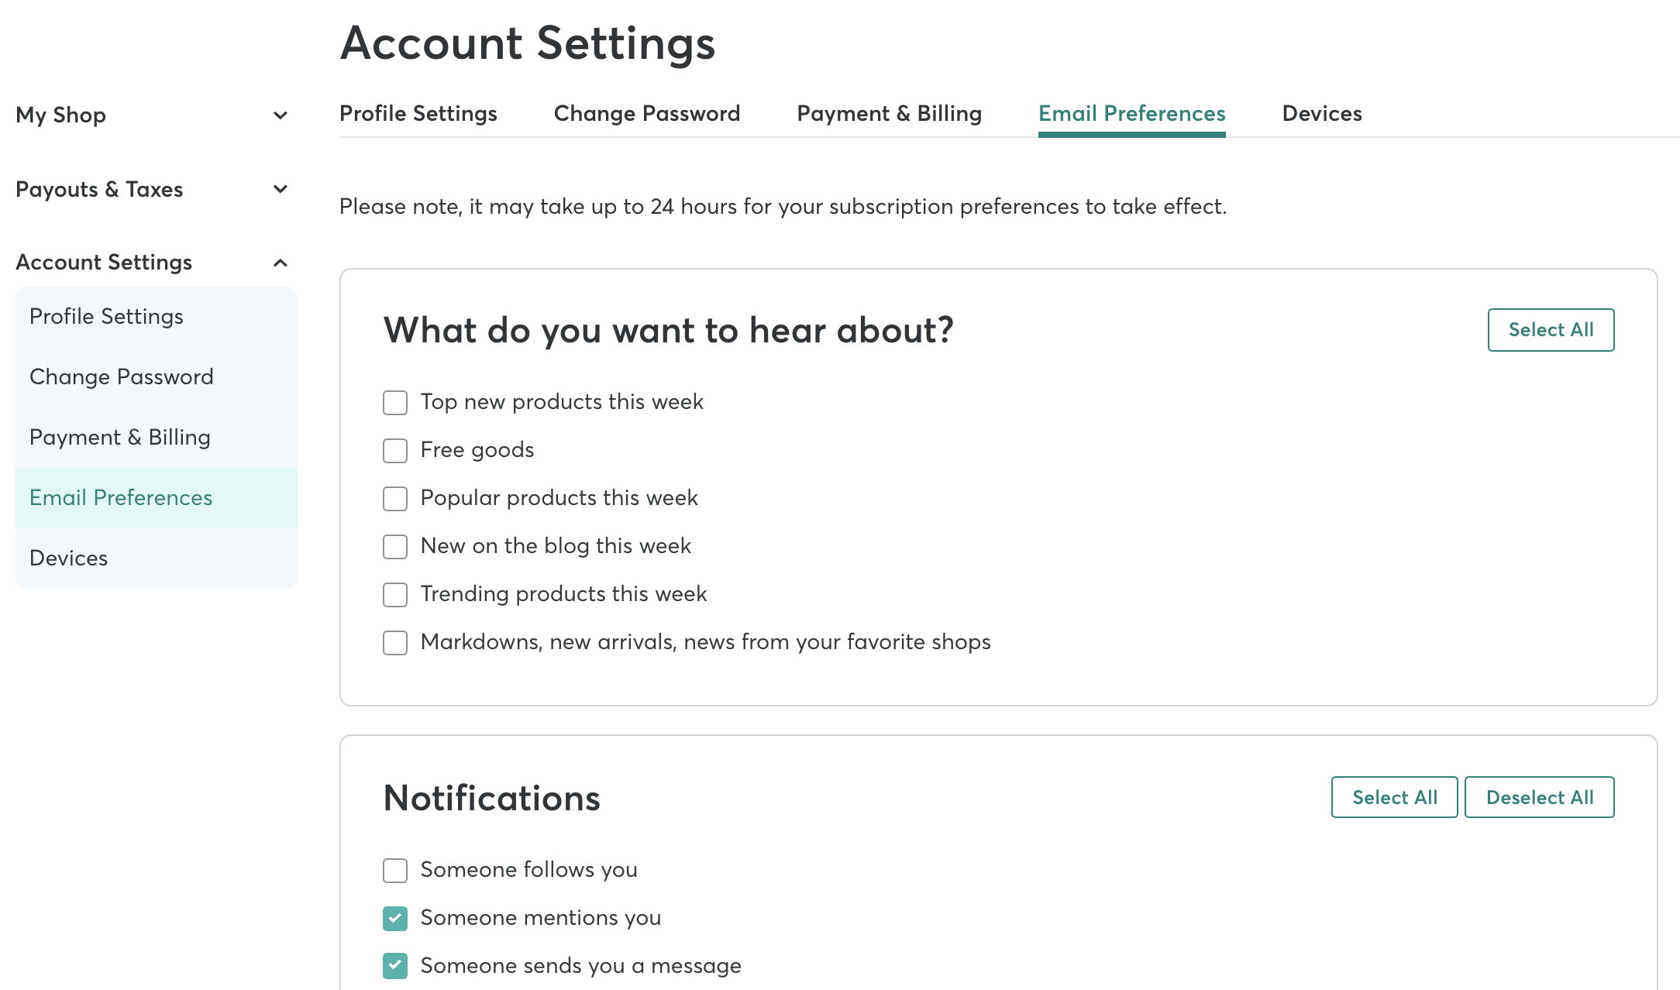Check New on the blog this week
The height and width of the screenshot is (990, 1680).
[395, 547]
